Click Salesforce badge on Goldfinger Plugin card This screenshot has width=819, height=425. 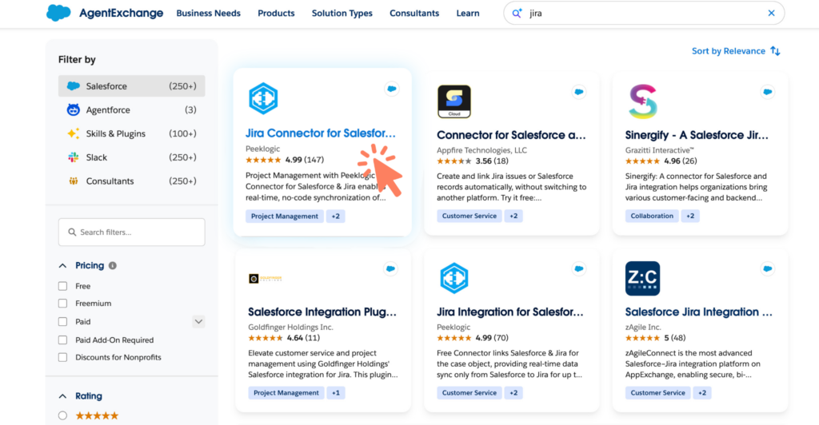pos(390,268)
